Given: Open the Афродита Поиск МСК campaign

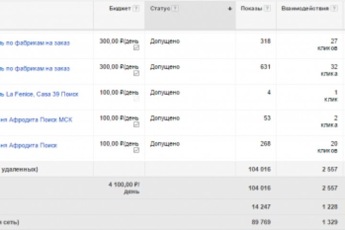Looking at the screenshot, I should point(36,120).
